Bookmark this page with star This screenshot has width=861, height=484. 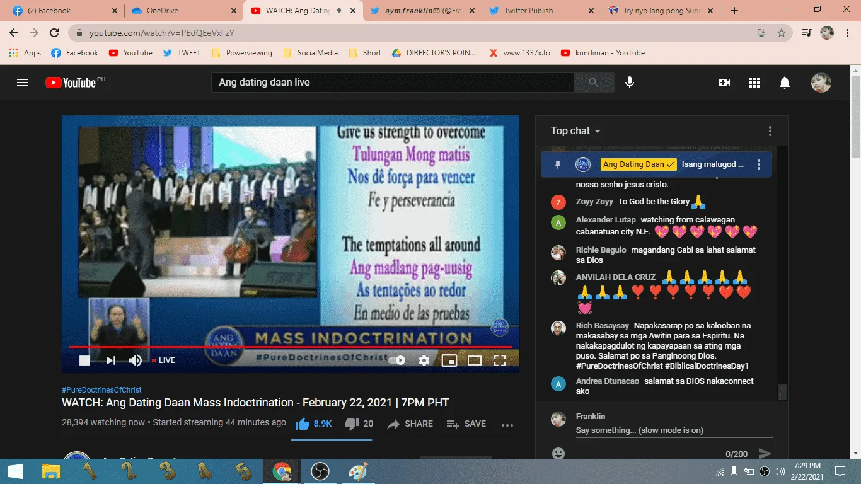click(x=782, y=33)
